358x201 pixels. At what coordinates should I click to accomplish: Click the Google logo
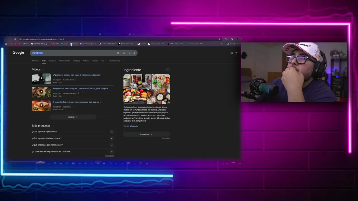[x=18, y=53]
